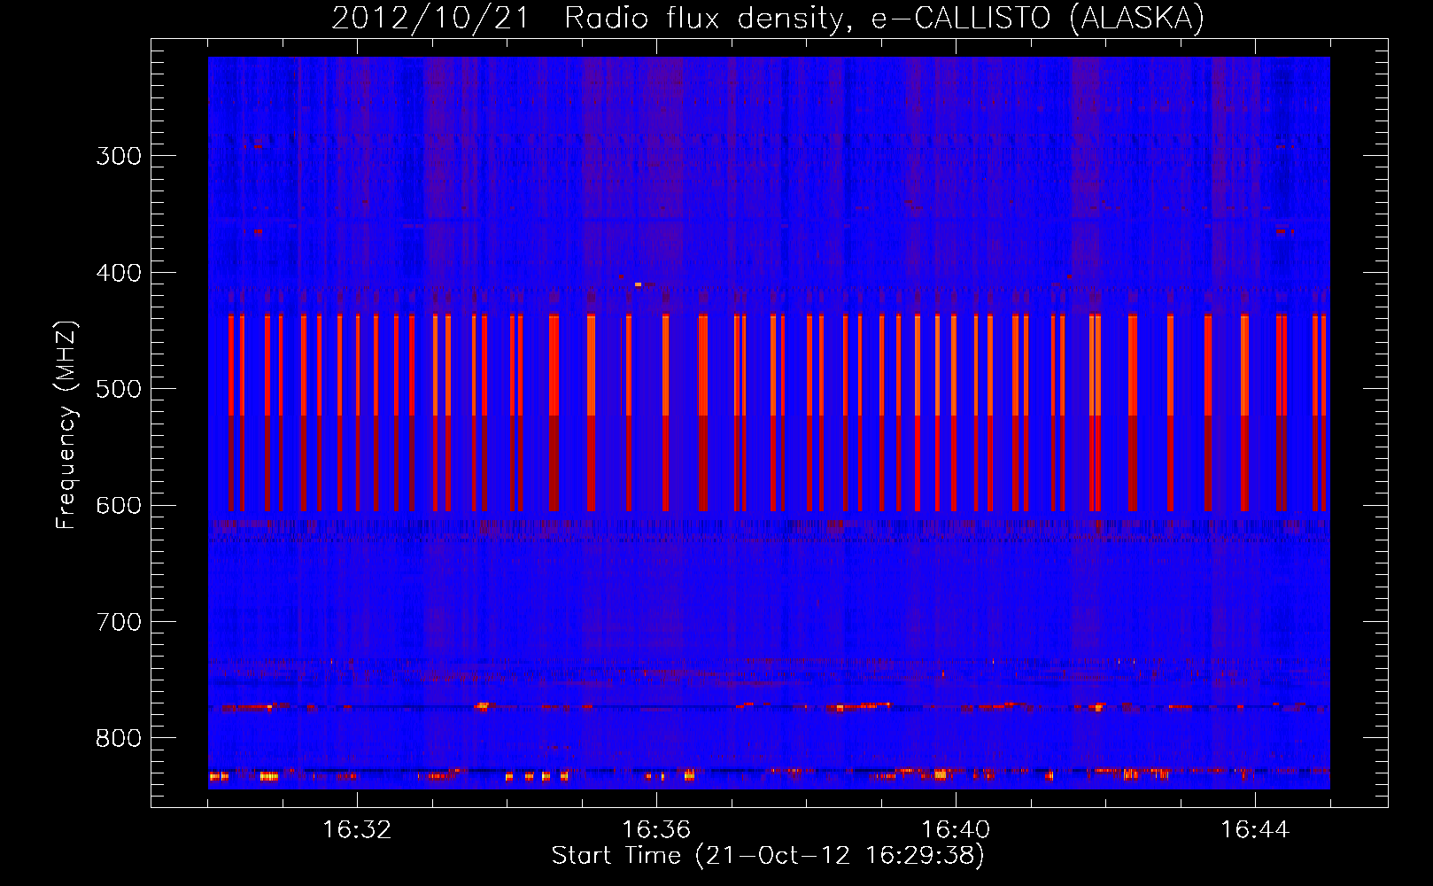Click the 16:36 time tick label
1433x886 pixels.
click(656, 830)
